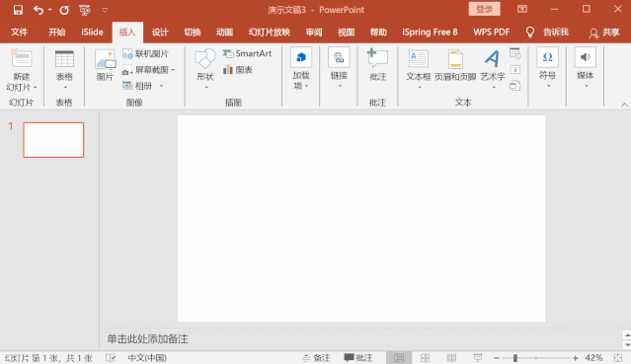
Task: Open 页眉和页脚 header and footer
Action: 455,65
